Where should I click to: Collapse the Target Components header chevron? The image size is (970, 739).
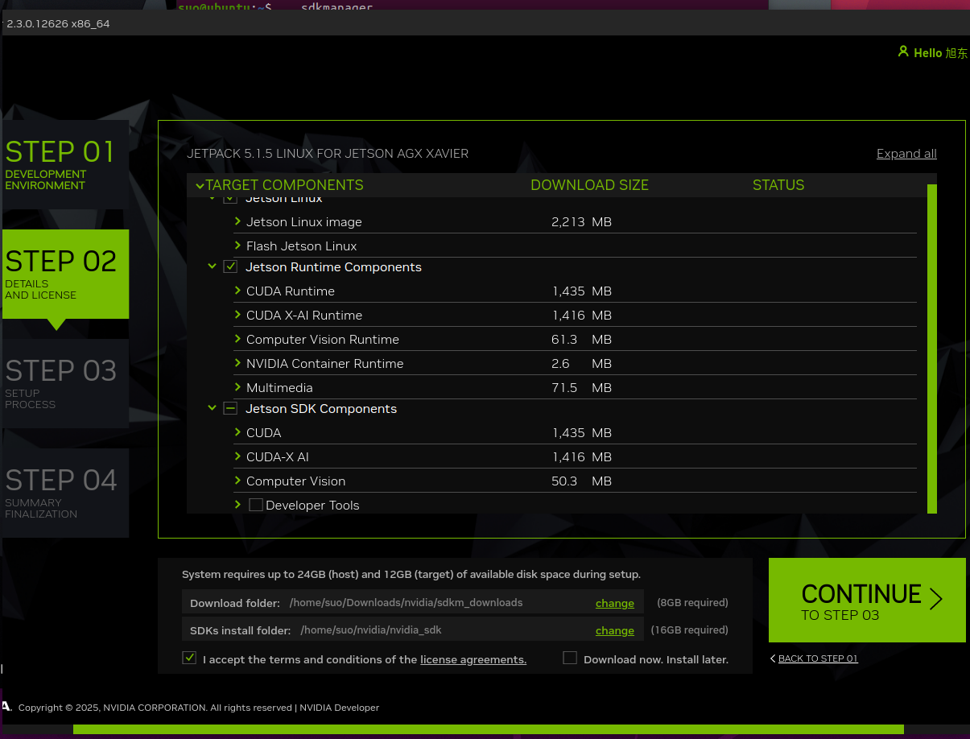pos(200,186)
